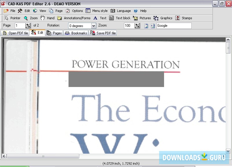Click the coordinates readout in status bar
This screenshot has width=232, height=167.
click(121, 164)
